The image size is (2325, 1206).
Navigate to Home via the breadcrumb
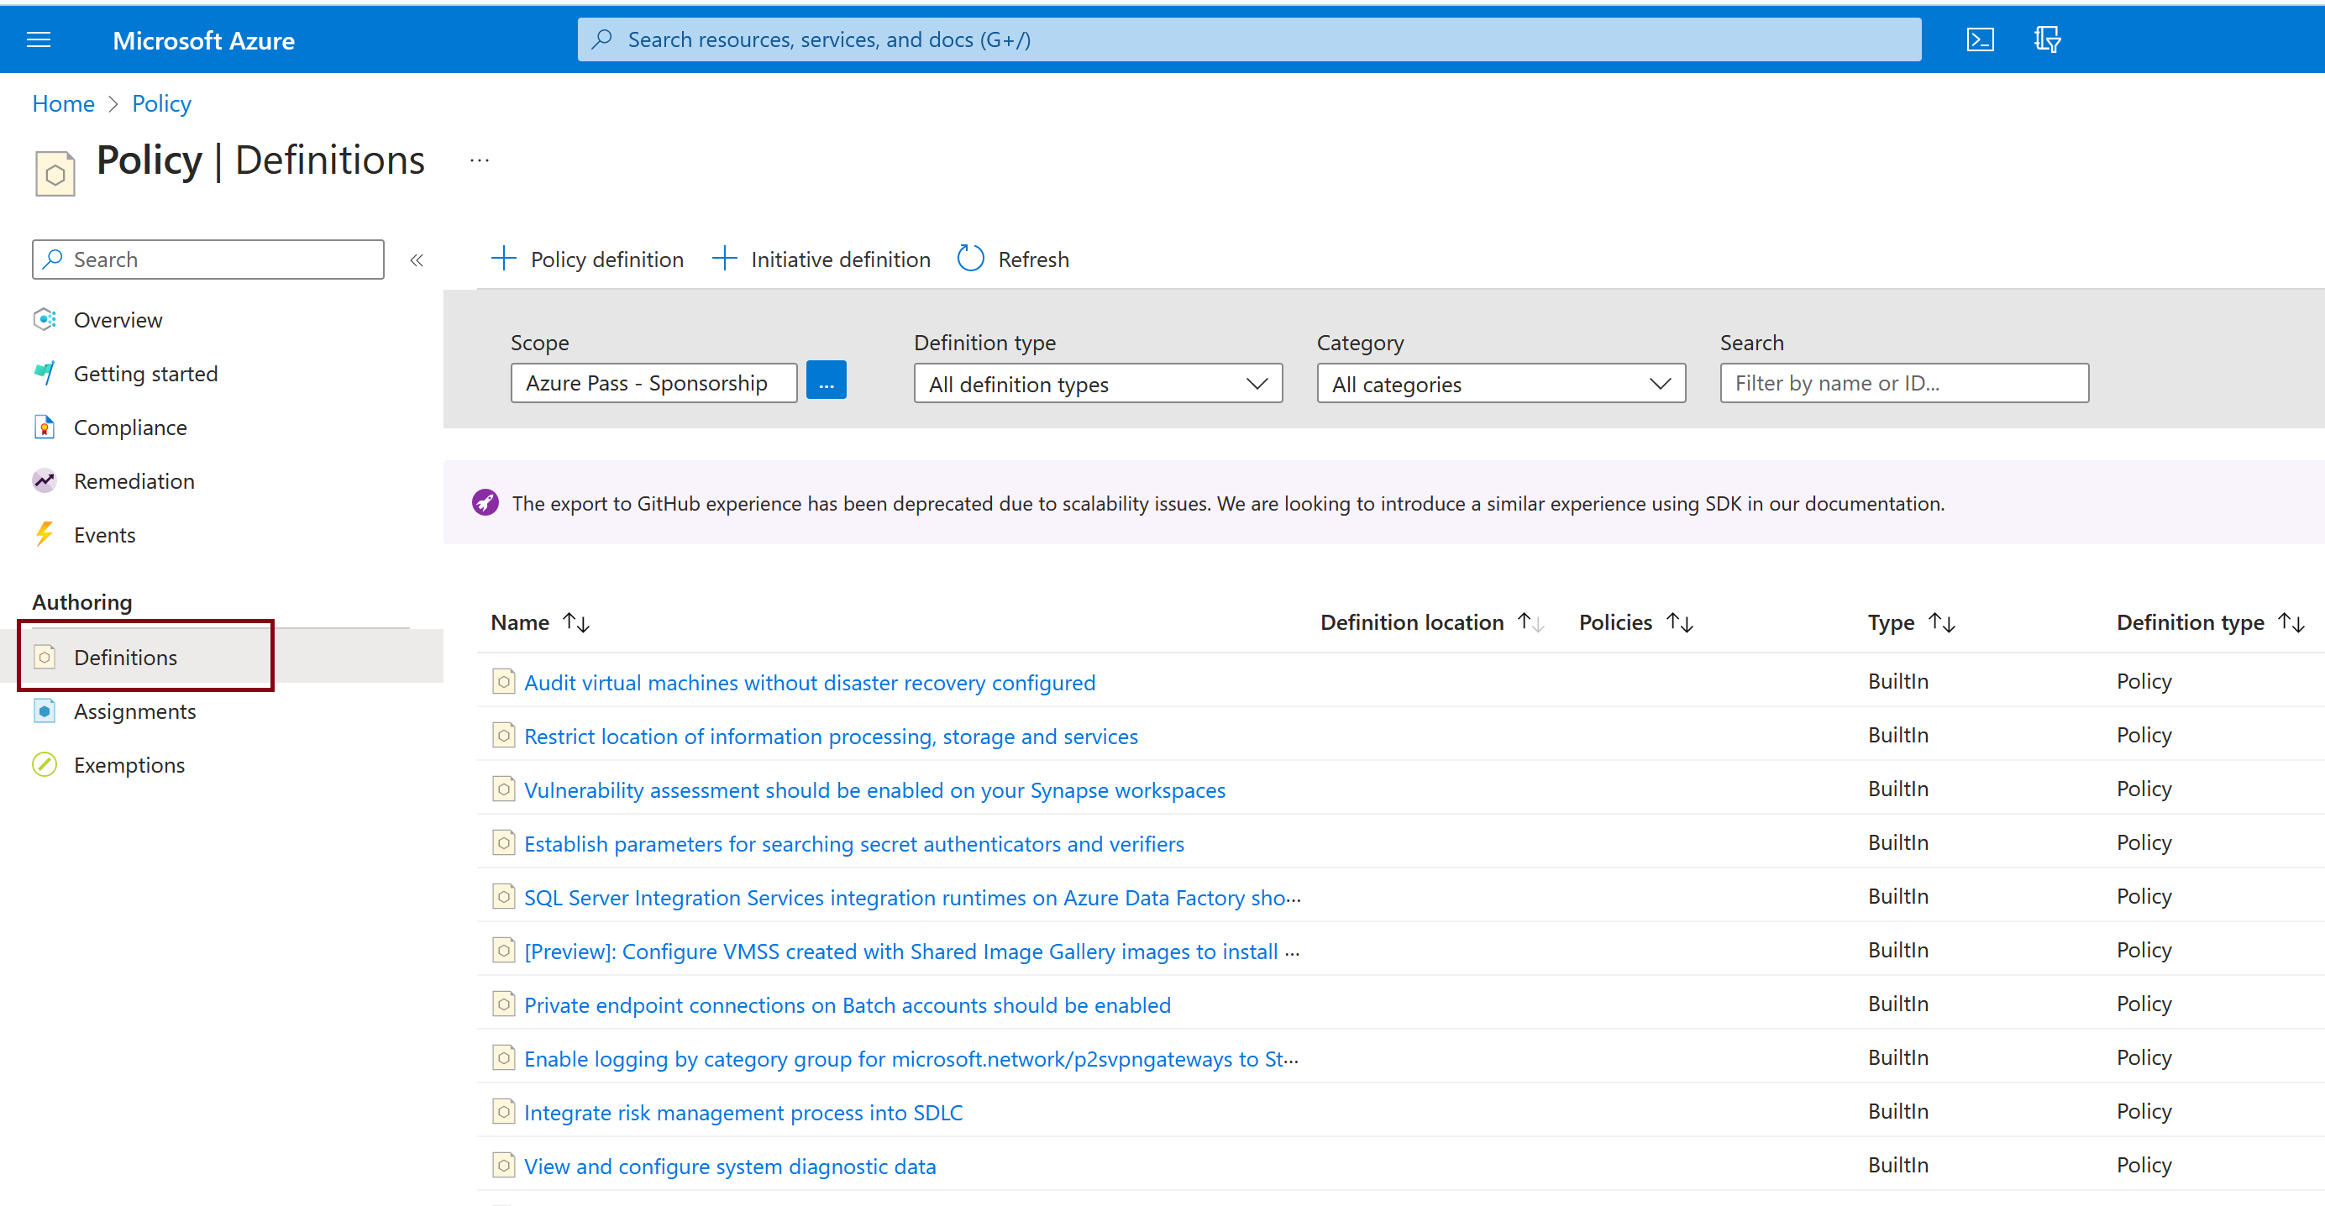coord(62,103)
